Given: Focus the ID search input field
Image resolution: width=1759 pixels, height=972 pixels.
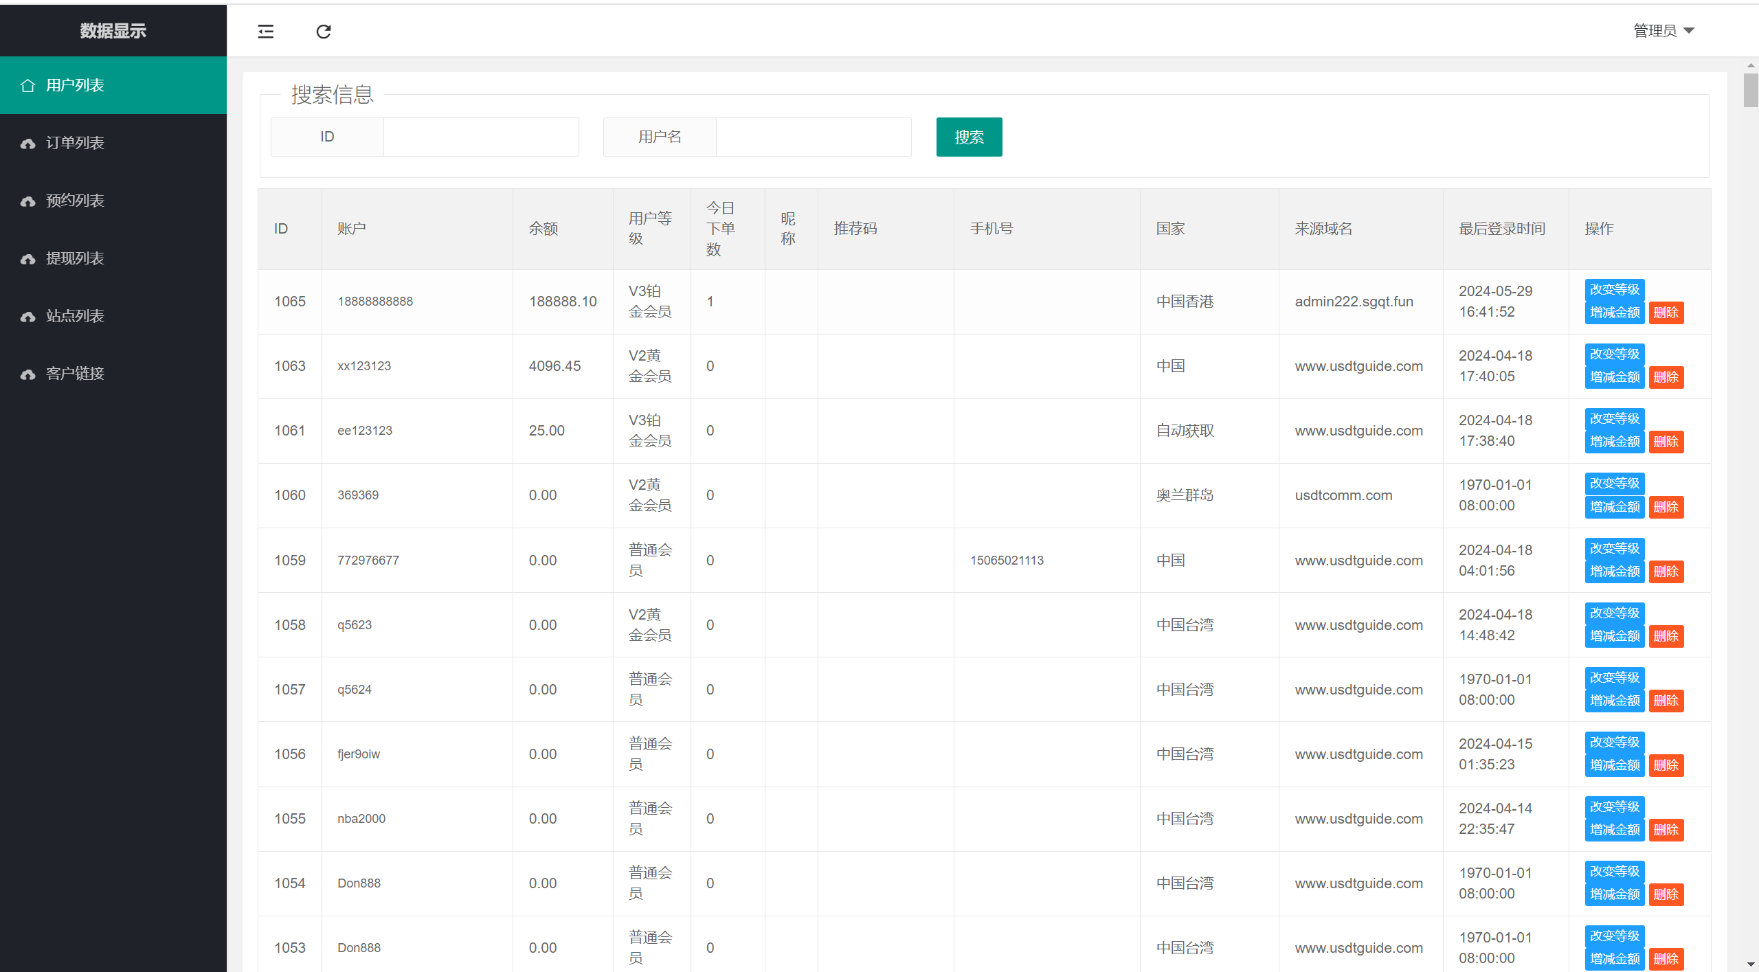Looking at the screenshot, I should tap(481, 137).
